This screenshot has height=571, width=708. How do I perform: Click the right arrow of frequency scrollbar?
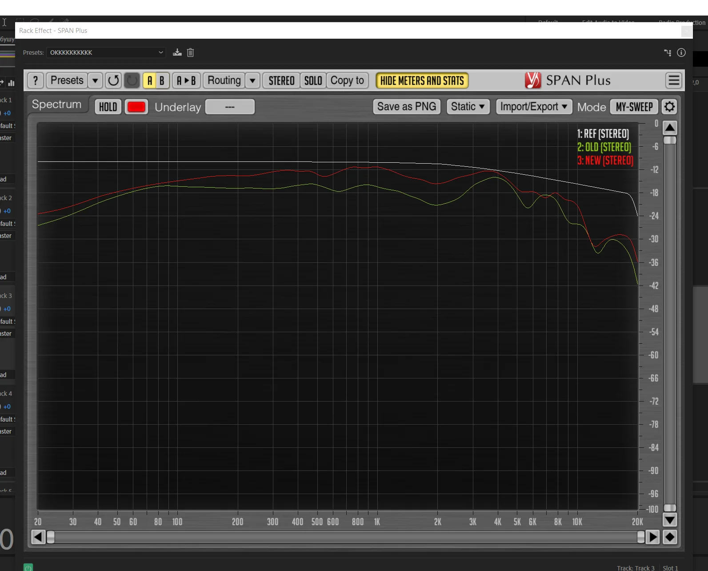[x=652, y=537]
